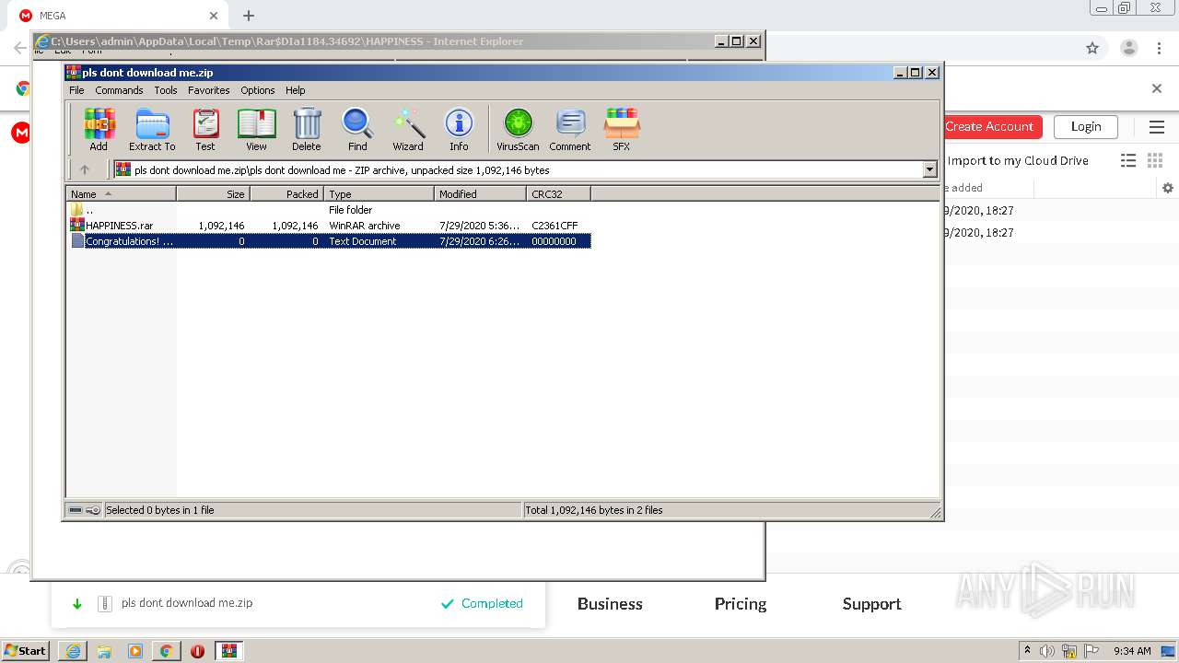
Task: Sort file list by Size column
Action: [x=213, y=193]
